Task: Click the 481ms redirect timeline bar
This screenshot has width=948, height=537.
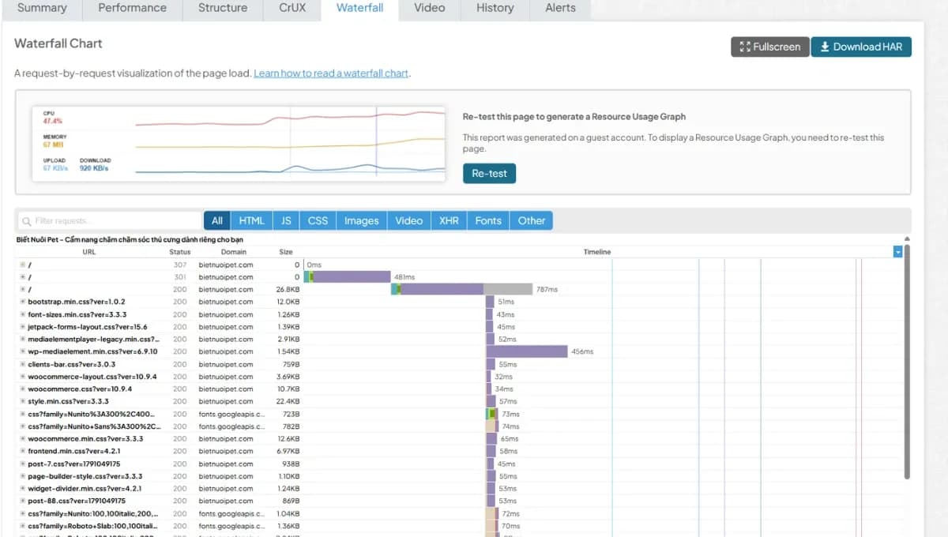Action: coord(348,277)
